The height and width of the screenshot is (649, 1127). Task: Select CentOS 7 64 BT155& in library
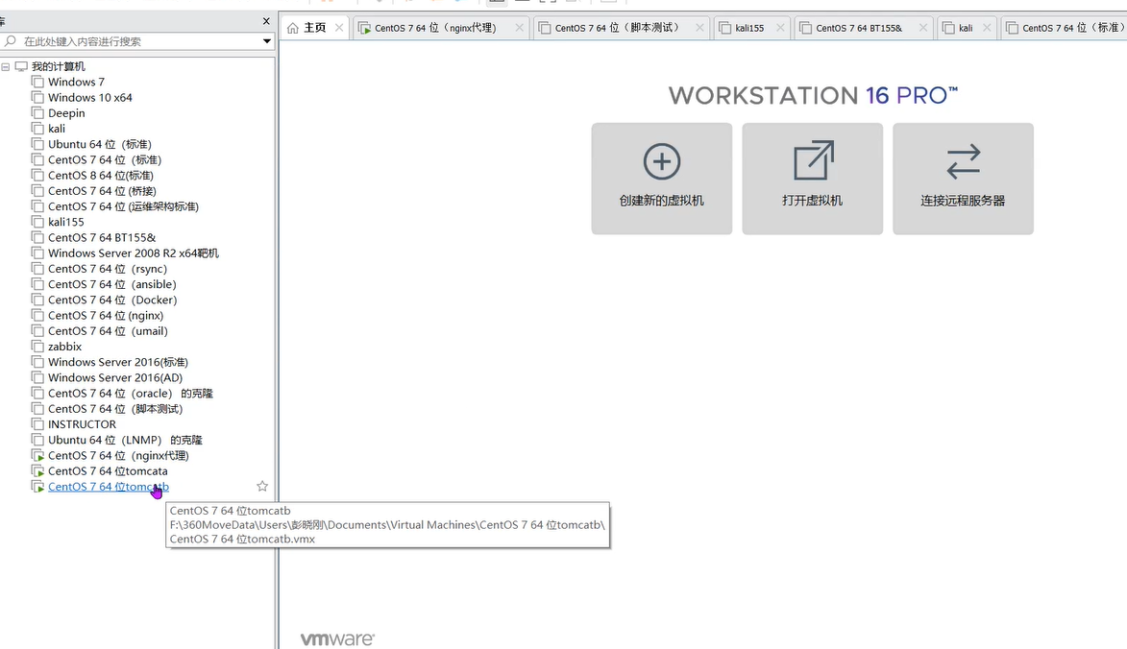(102, 238)
